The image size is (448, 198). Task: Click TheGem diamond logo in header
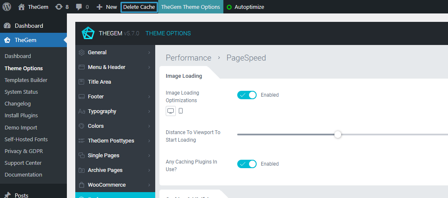coord(87,33)
